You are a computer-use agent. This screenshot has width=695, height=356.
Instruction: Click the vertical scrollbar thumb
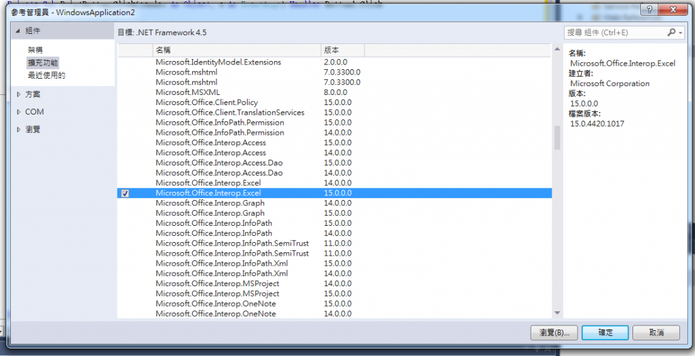pos(557,138)
